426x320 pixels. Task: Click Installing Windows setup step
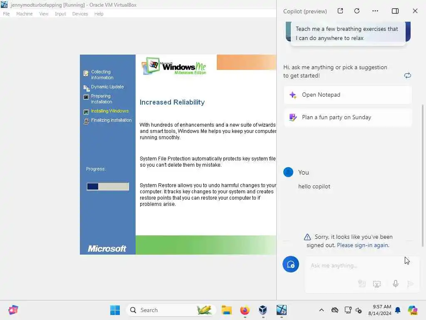(110, 111)
